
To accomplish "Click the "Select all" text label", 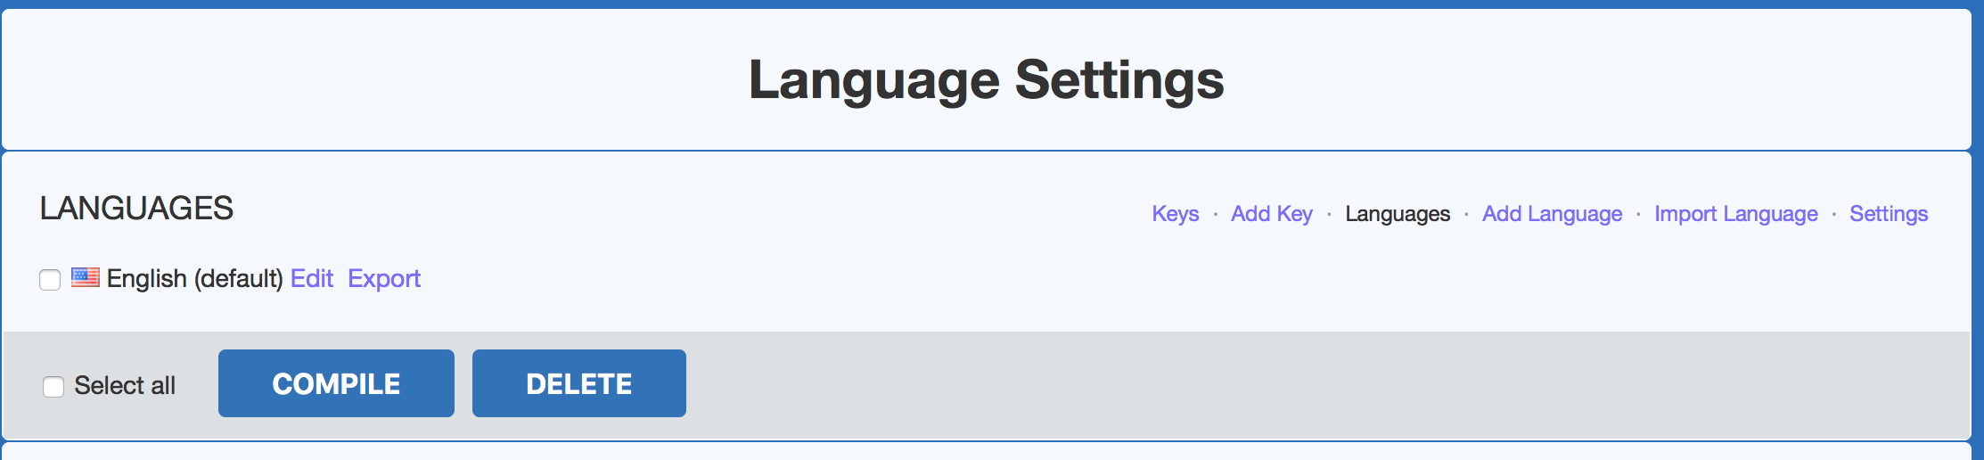I will pyautogui.click(x=125, y=385).
